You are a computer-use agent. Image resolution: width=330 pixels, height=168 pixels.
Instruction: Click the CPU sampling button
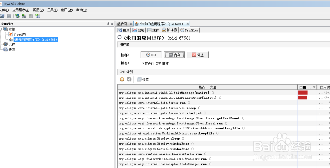[x=151, y=55]
